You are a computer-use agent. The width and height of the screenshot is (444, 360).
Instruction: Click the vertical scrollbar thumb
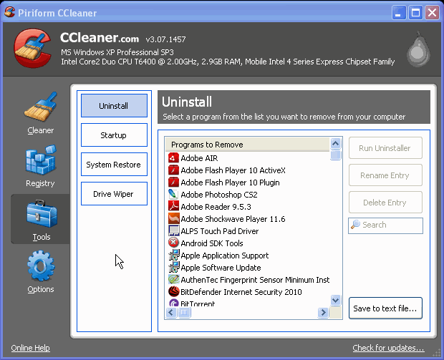(336, 155)
